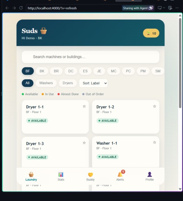Filter machines by Washers
This screenshot has height=201, width=183.
tap(46, 83)
